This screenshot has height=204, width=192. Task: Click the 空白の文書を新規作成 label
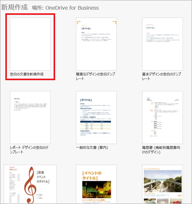point(27,74)
